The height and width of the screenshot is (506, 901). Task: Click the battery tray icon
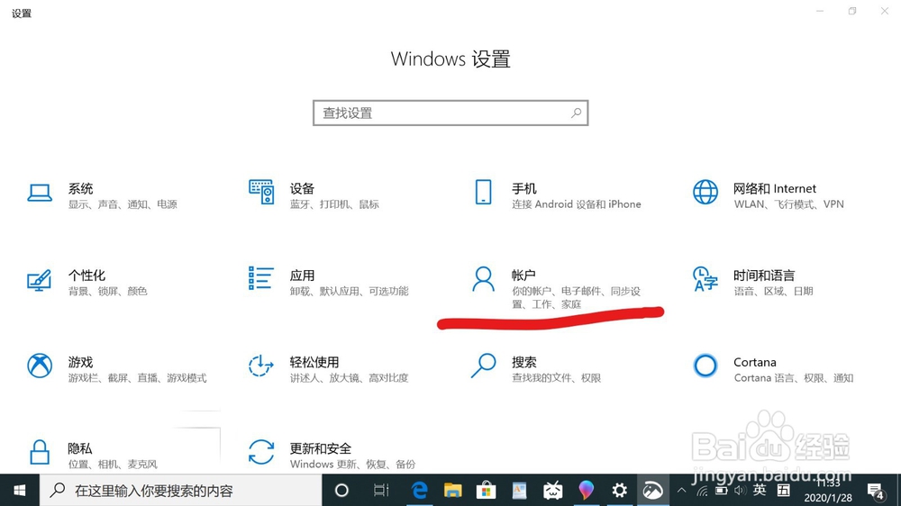[x=721, y=491]
